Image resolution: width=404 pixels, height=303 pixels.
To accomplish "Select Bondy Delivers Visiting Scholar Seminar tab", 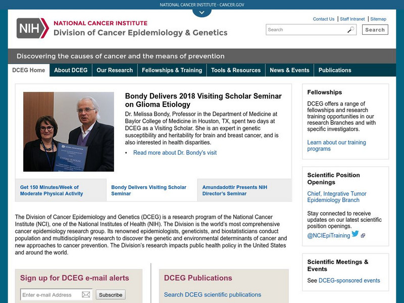I will [152, 190].
